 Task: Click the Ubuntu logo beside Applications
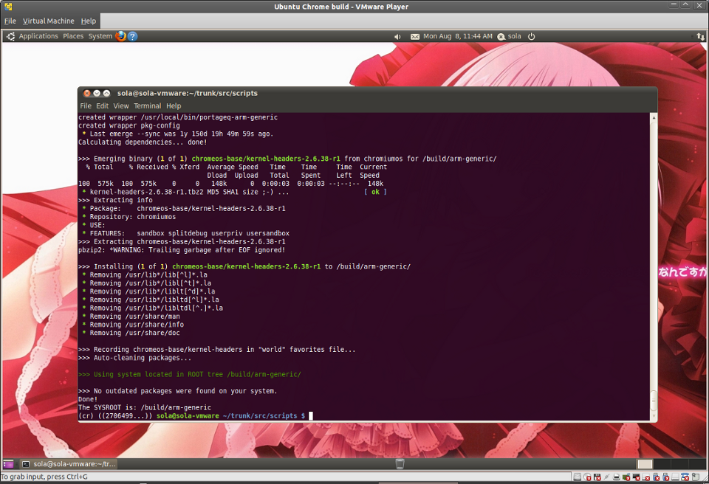[10, 36]
